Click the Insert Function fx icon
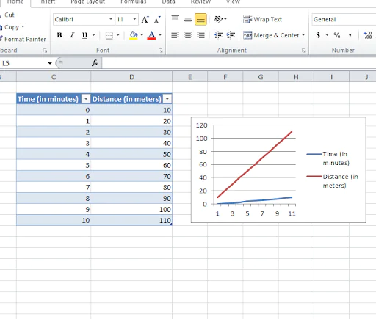The image size is (376, 319). [x=95, y=63]
